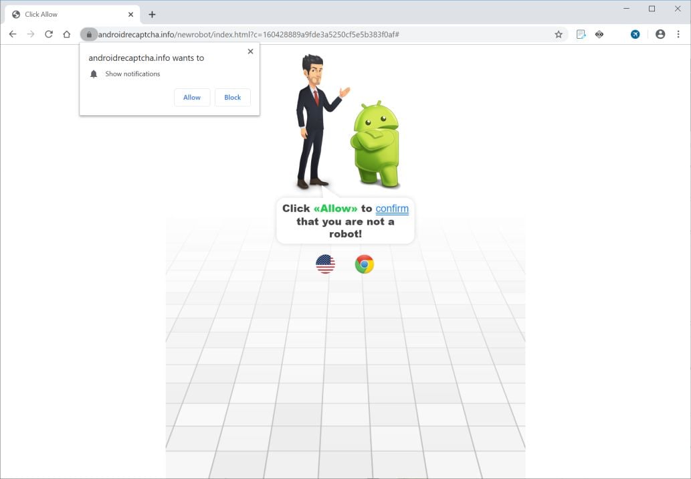This screenshot has height=479, width=691.
Task: Open the black diamond extension icon
Action: (599, 34)
